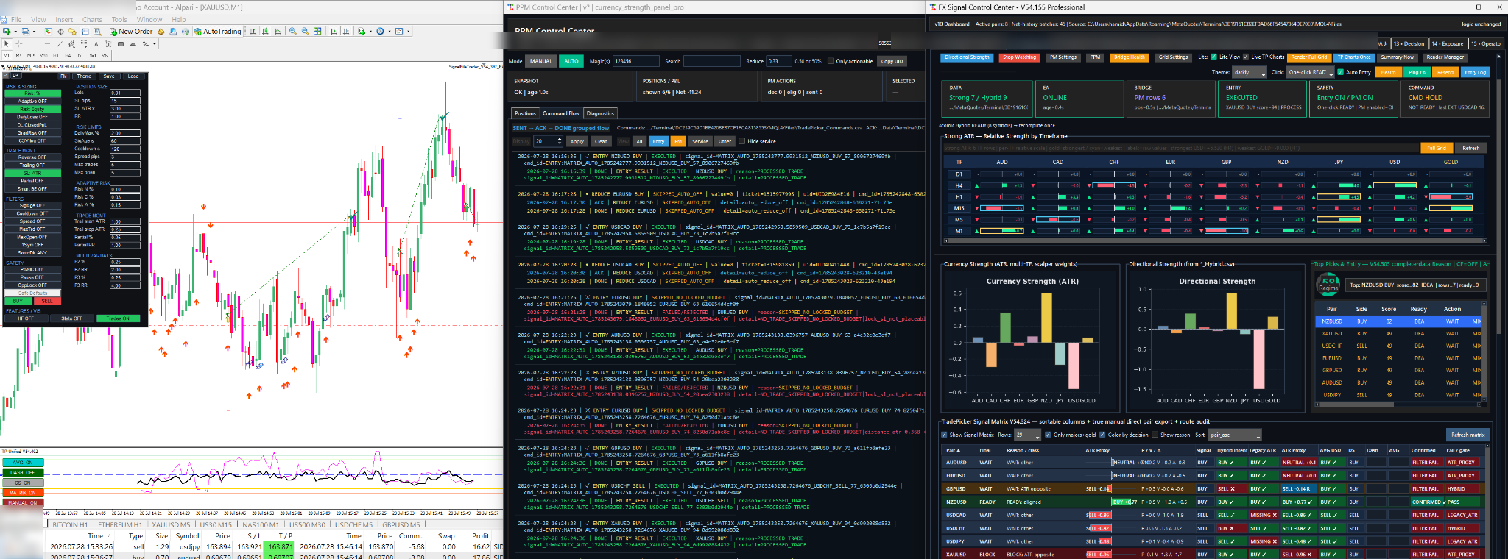The width and height of the screenshot is (1508, 559).
Task: Click the Stop Watching button
Action: 1020,57
